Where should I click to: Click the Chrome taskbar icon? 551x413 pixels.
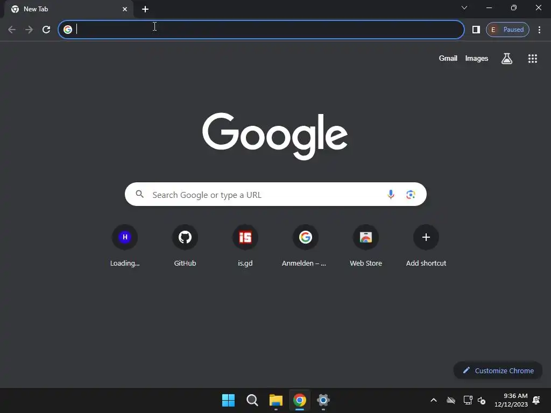tap(300, 400)
